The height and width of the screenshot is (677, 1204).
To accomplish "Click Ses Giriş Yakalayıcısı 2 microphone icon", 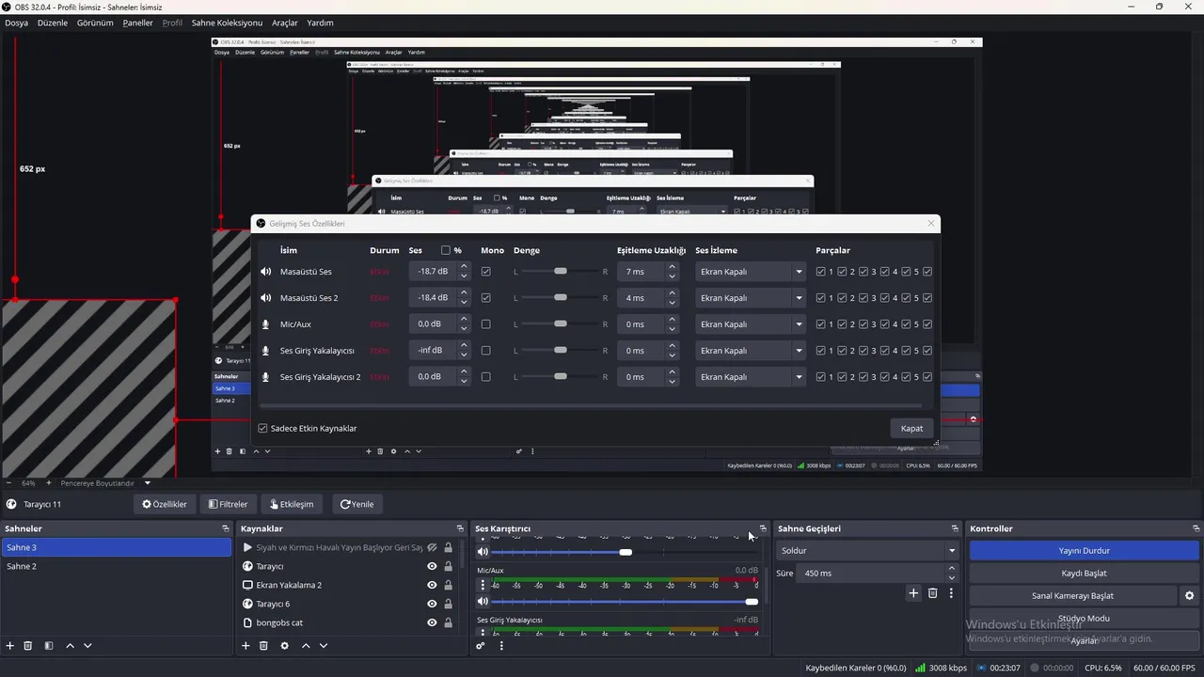I will coord(265,377).
